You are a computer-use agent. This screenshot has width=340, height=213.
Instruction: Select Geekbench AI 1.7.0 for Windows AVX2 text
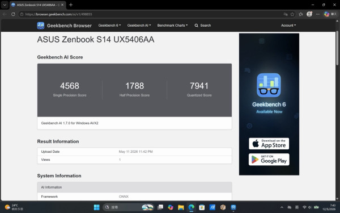[70, 123]
